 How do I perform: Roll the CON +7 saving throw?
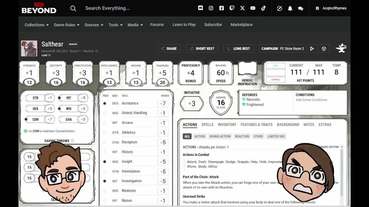pyautogui.click(x=49, y=119)
